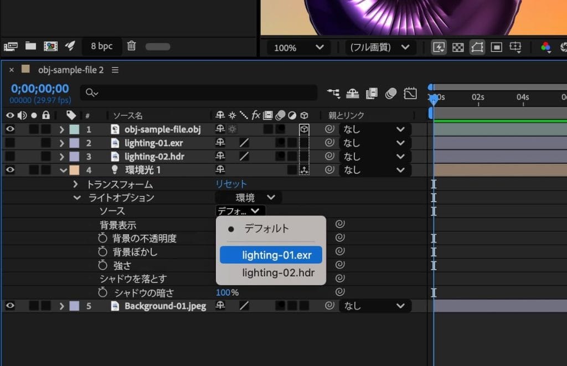Screen dimensions: 567x366
Task: Click the 02s mark on time ruler
Action: (478, 97)
